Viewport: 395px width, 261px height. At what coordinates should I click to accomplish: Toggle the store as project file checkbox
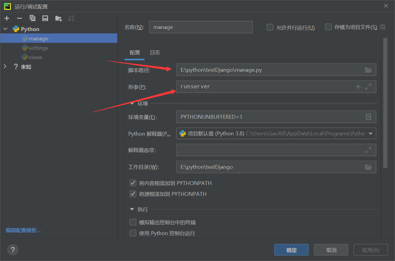(x=328, y=27)
